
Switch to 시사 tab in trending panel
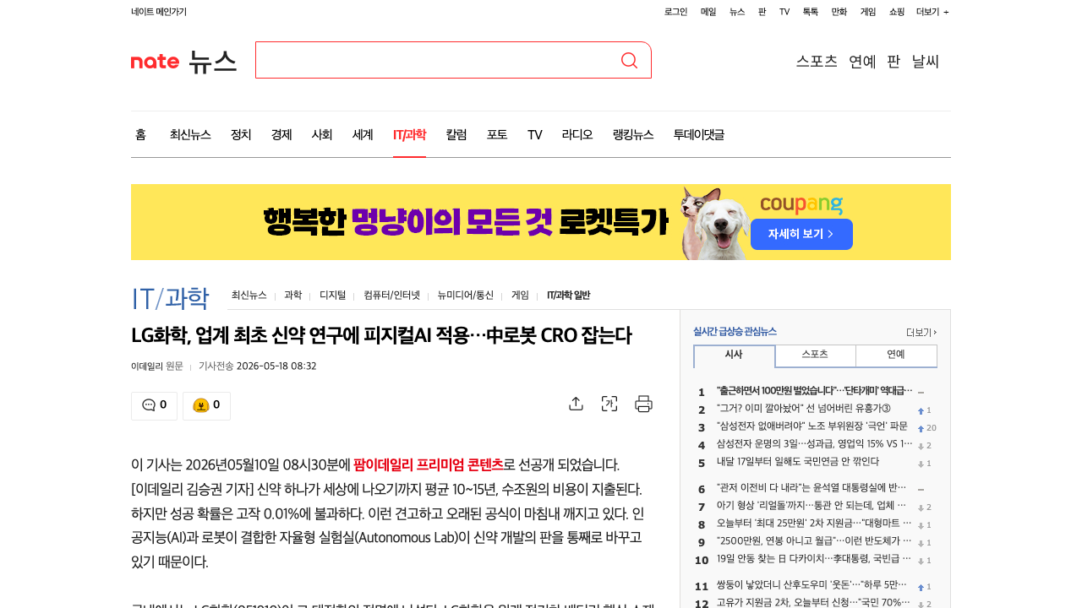pos(734,356)
